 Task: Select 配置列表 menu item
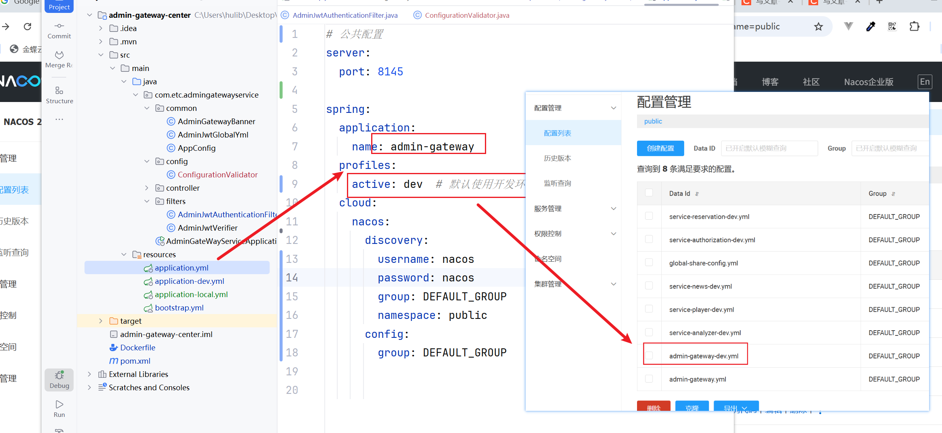coord(574,133)
